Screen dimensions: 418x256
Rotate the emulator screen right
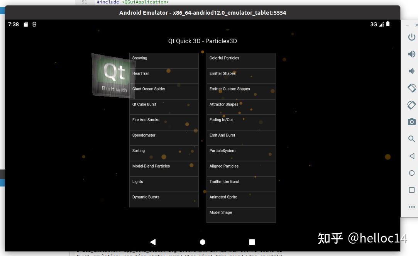tap(411, 105)
